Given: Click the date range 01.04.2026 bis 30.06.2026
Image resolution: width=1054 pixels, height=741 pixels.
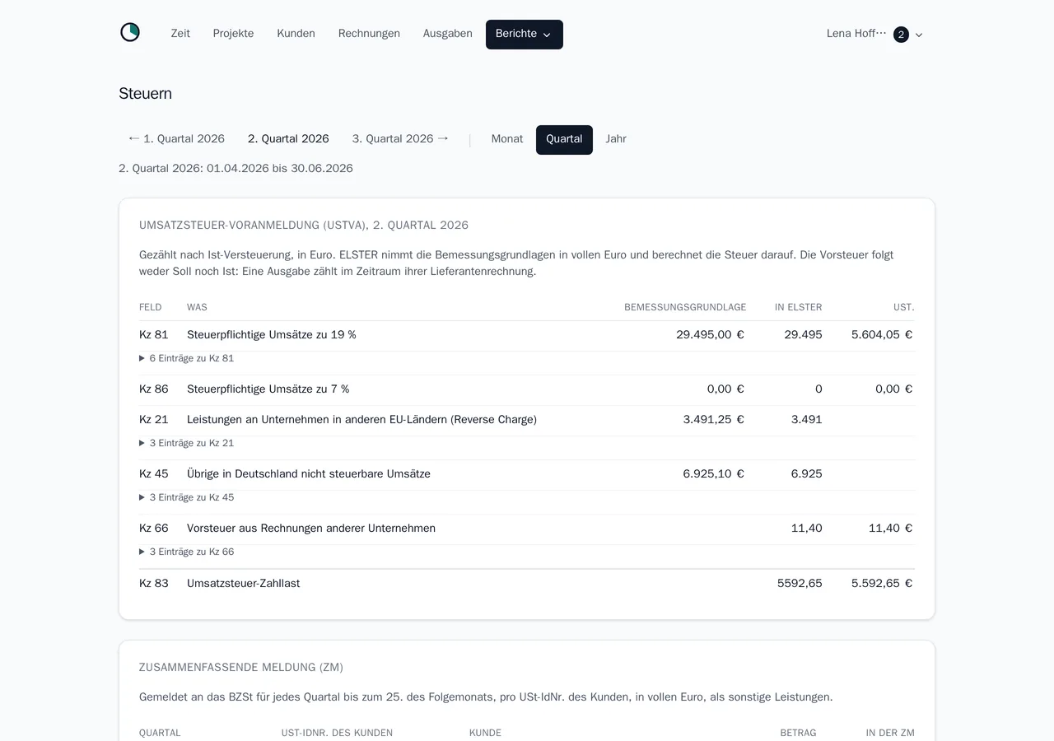Looking at the screenshot, I should (x=280, y=169).
